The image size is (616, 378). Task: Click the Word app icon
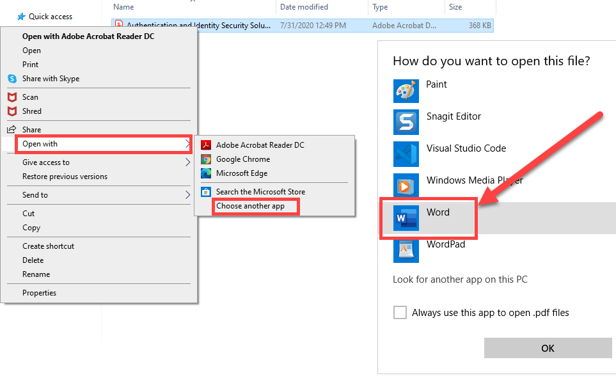click(406, 217)
